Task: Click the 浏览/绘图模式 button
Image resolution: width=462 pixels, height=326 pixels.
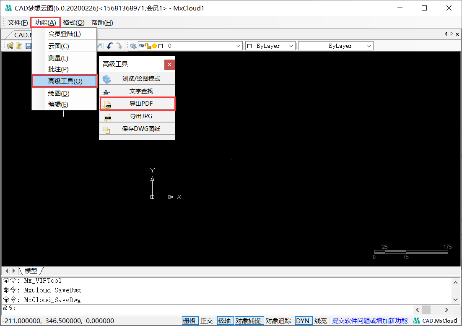Action: tap(138, 79)
